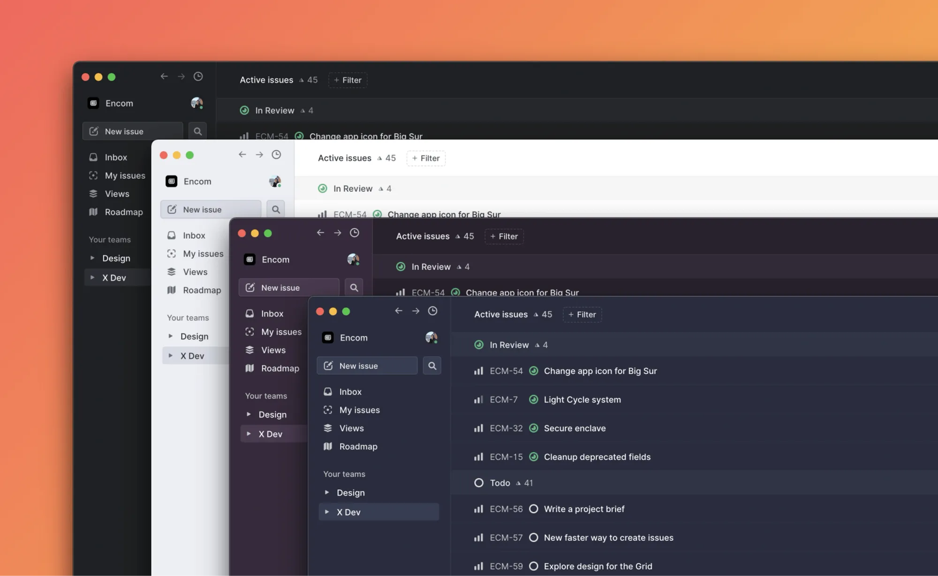The height and width of the screenshot is (576, 938).
Task: Open issue Cleanup deprecated fields
Action: point(597,457)
